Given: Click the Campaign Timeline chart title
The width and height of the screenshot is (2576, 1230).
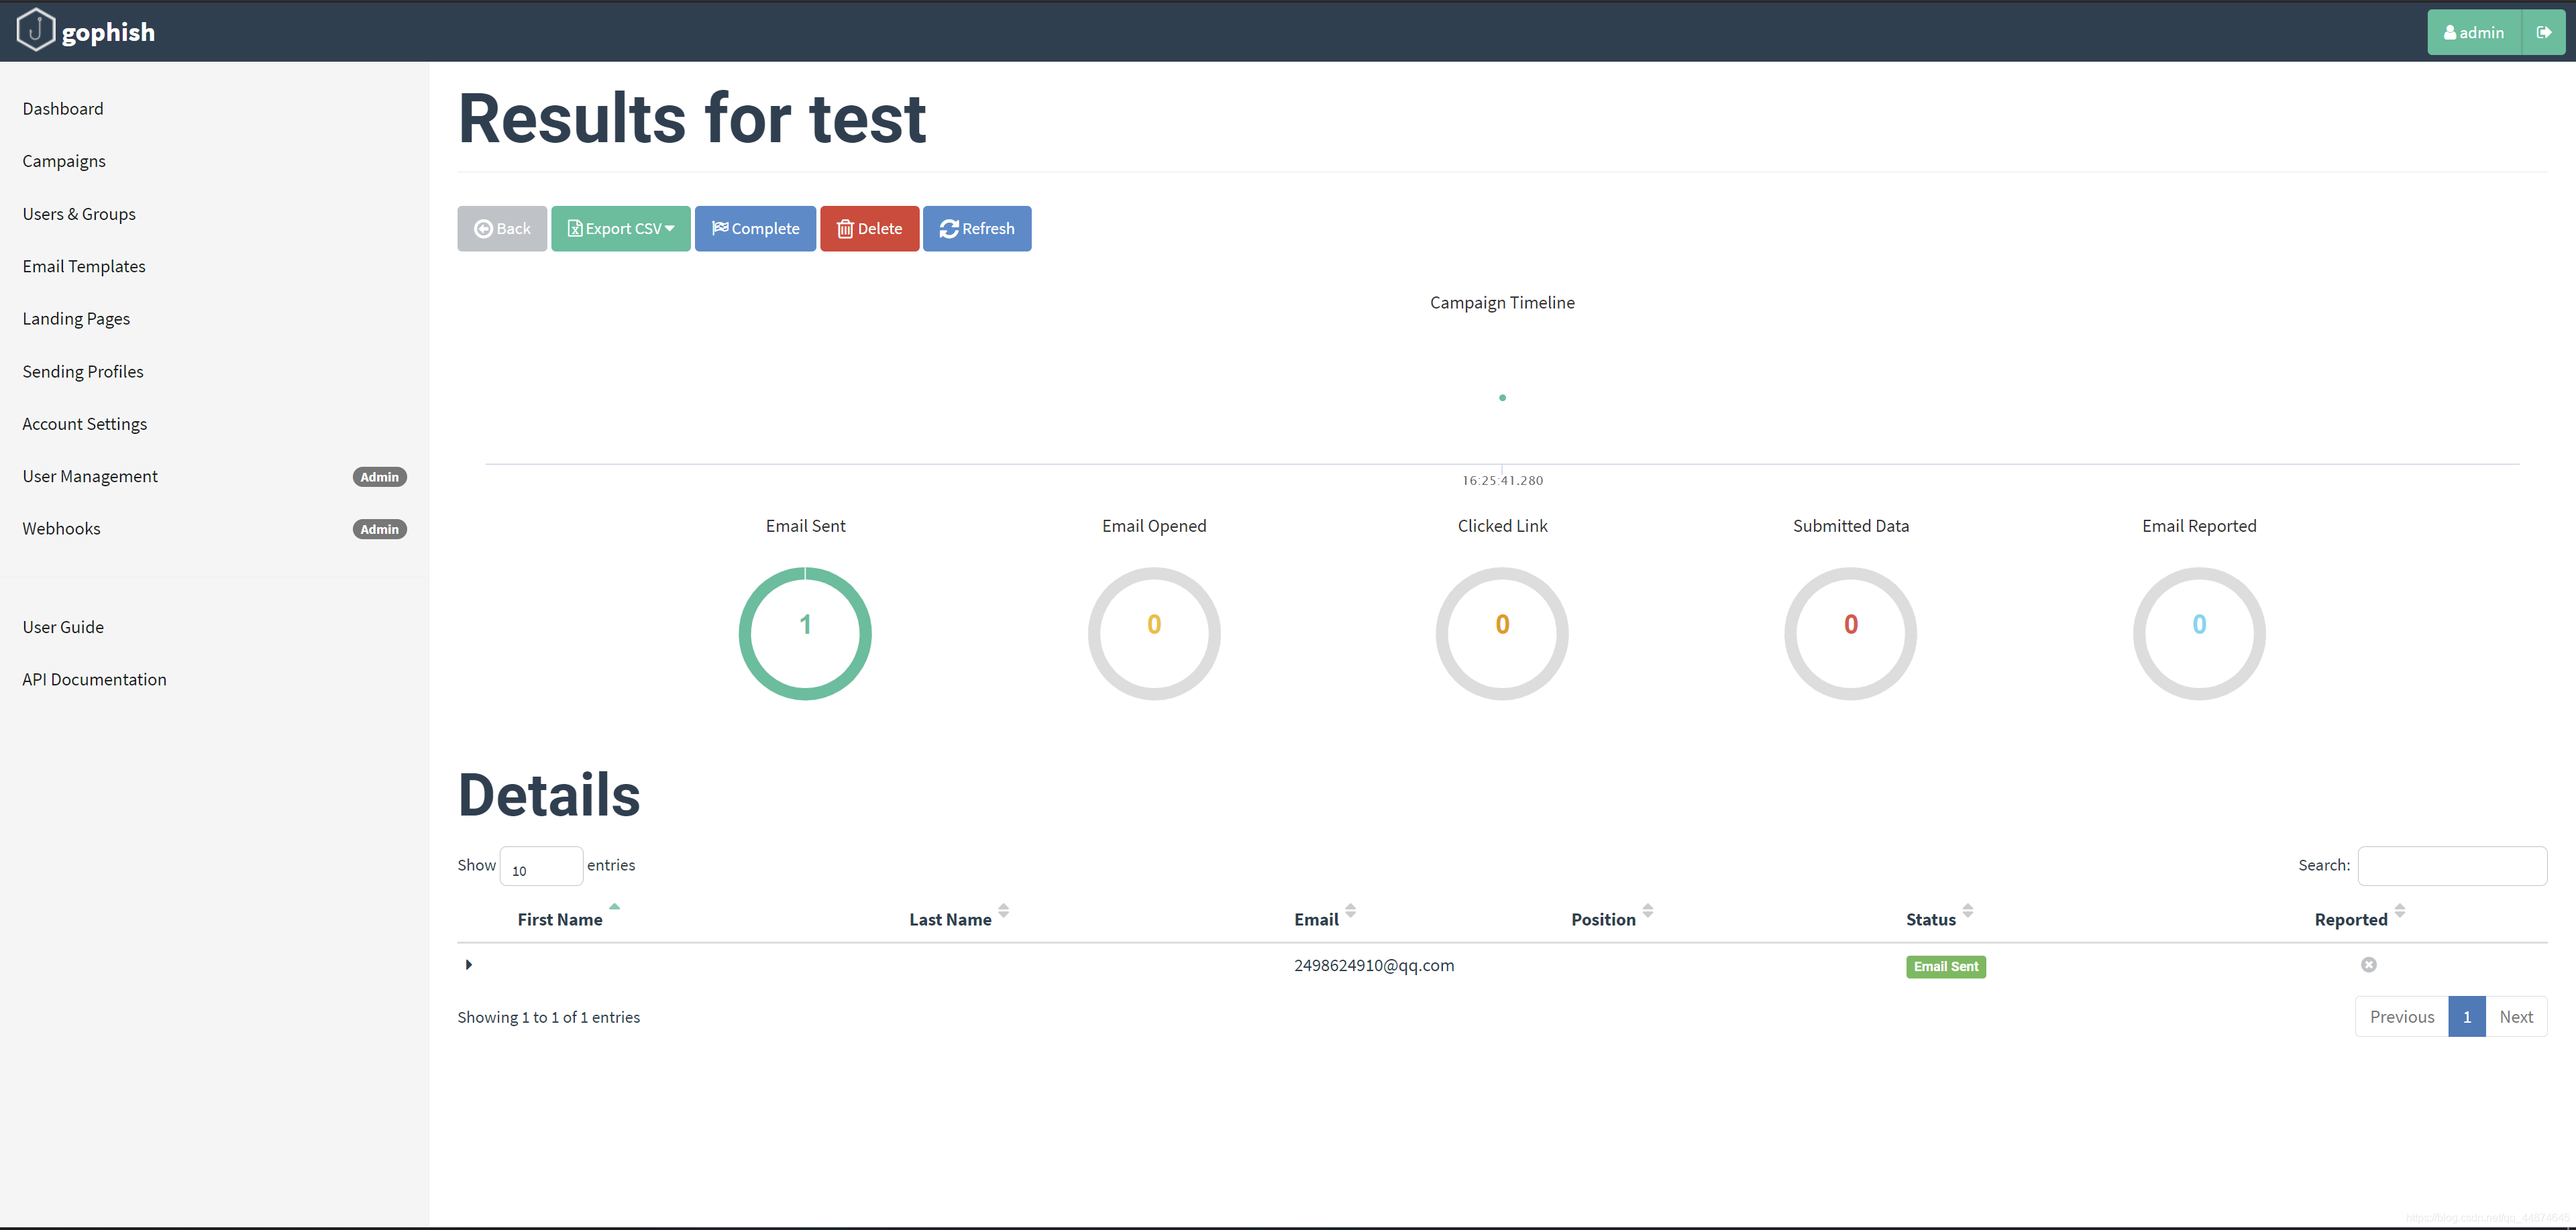Looking at the screenshot, I should [1502, 303].
